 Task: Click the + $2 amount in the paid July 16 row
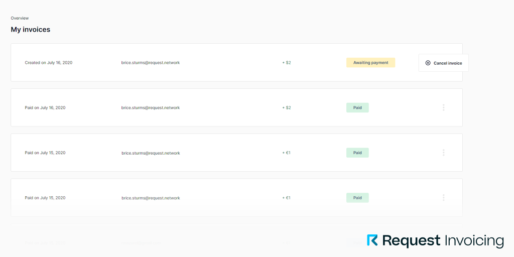(287, 107)
